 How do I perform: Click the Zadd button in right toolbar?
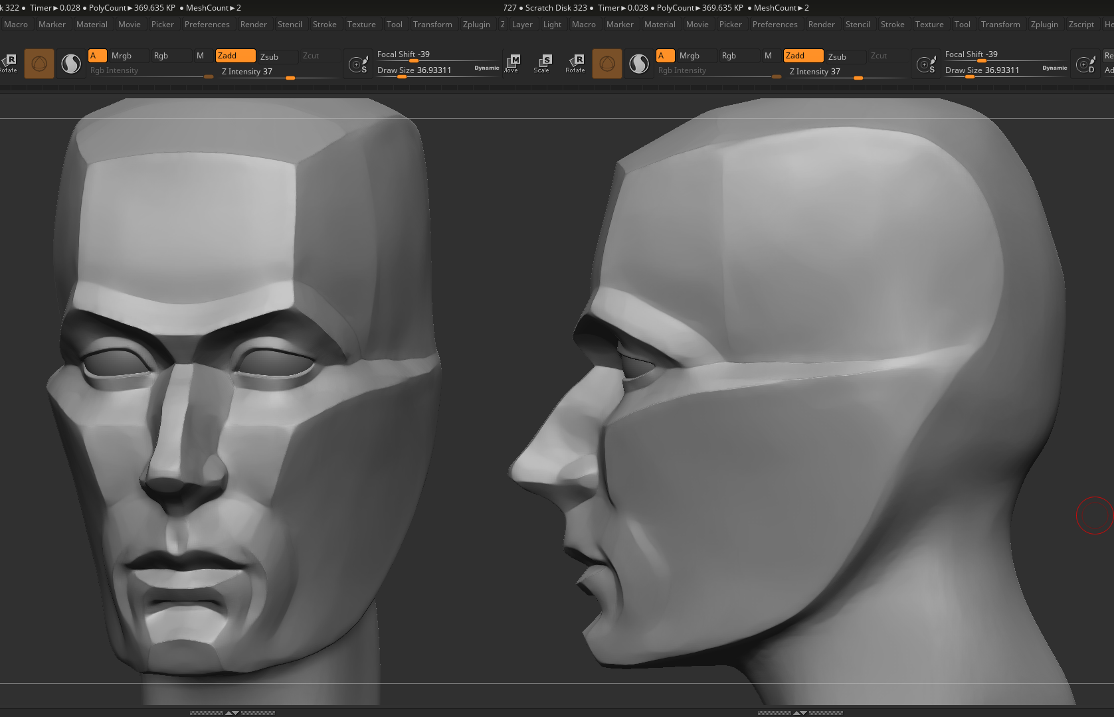pyautogui.click(x=802, y=56)
